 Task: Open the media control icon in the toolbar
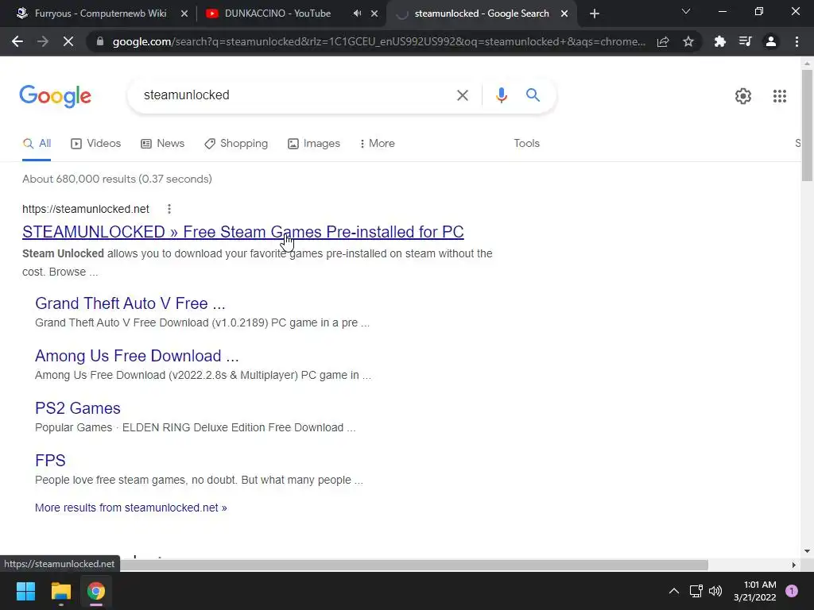tap(745, 41)
